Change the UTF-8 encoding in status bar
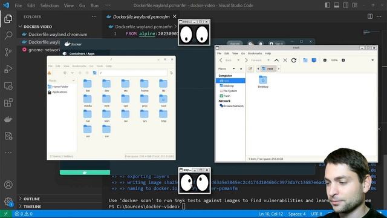The height and width of the screenshot is (218, 387). [316, 214]
